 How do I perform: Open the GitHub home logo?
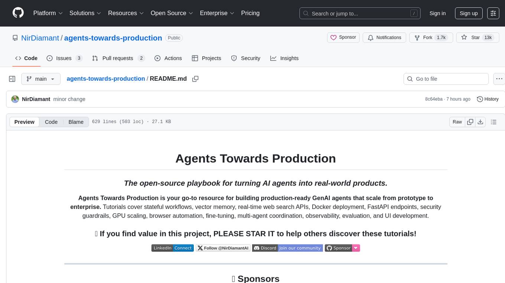point(18,13)
